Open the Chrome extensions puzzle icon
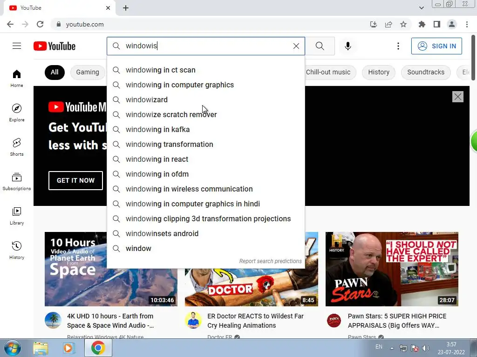Viewport: 477px width, 357px height. click(422, 24)
